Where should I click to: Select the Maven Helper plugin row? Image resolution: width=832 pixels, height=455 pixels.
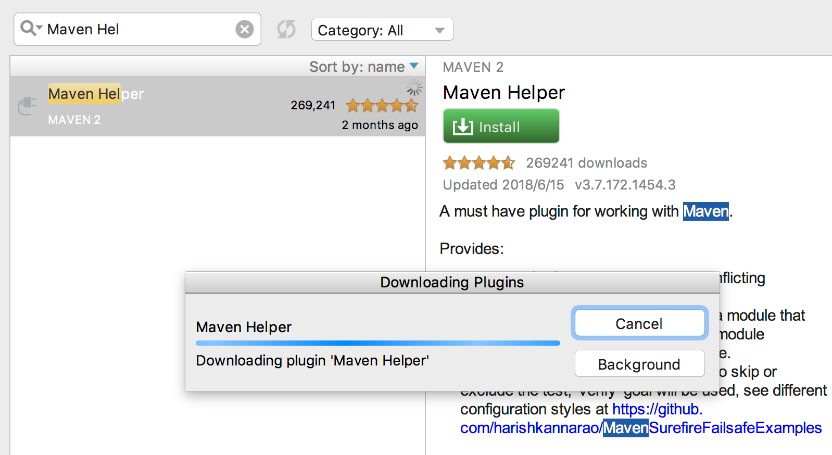coord(218,107)
